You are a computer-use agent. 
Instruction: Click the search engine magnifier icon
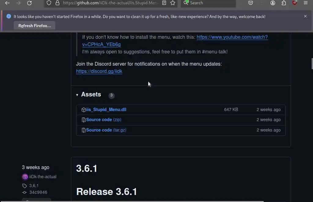(x=186, y=2)
